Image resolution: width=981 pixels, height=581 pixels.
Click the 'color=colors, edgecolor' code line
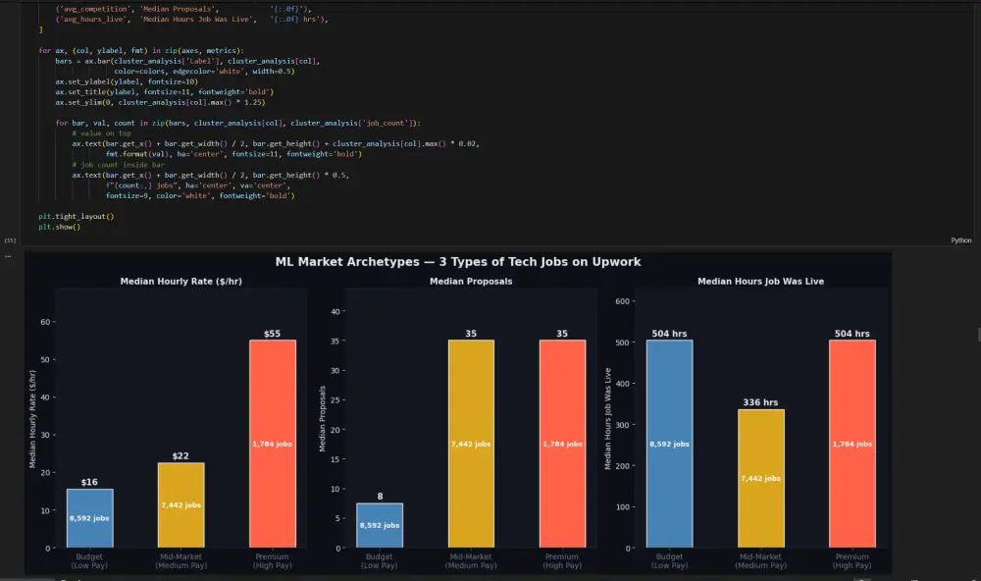click(204, 72)
